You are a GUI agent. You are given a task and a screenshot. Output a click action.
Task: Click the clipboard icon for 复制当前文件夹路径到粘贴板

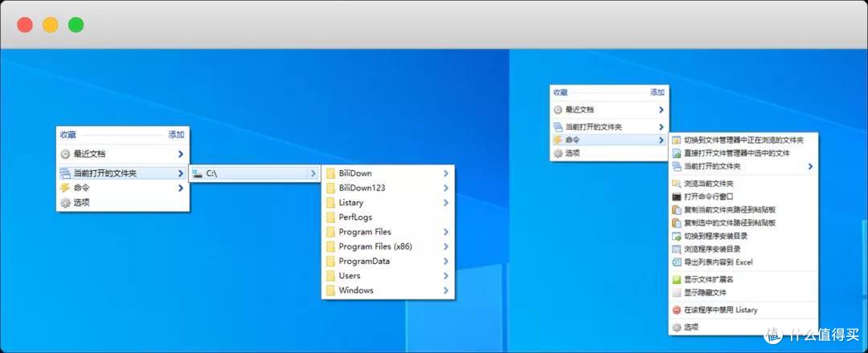(677, 210)
